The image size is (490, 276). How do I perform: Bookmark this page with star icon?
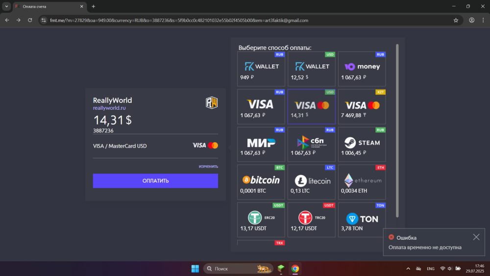(x=456, y=20)
